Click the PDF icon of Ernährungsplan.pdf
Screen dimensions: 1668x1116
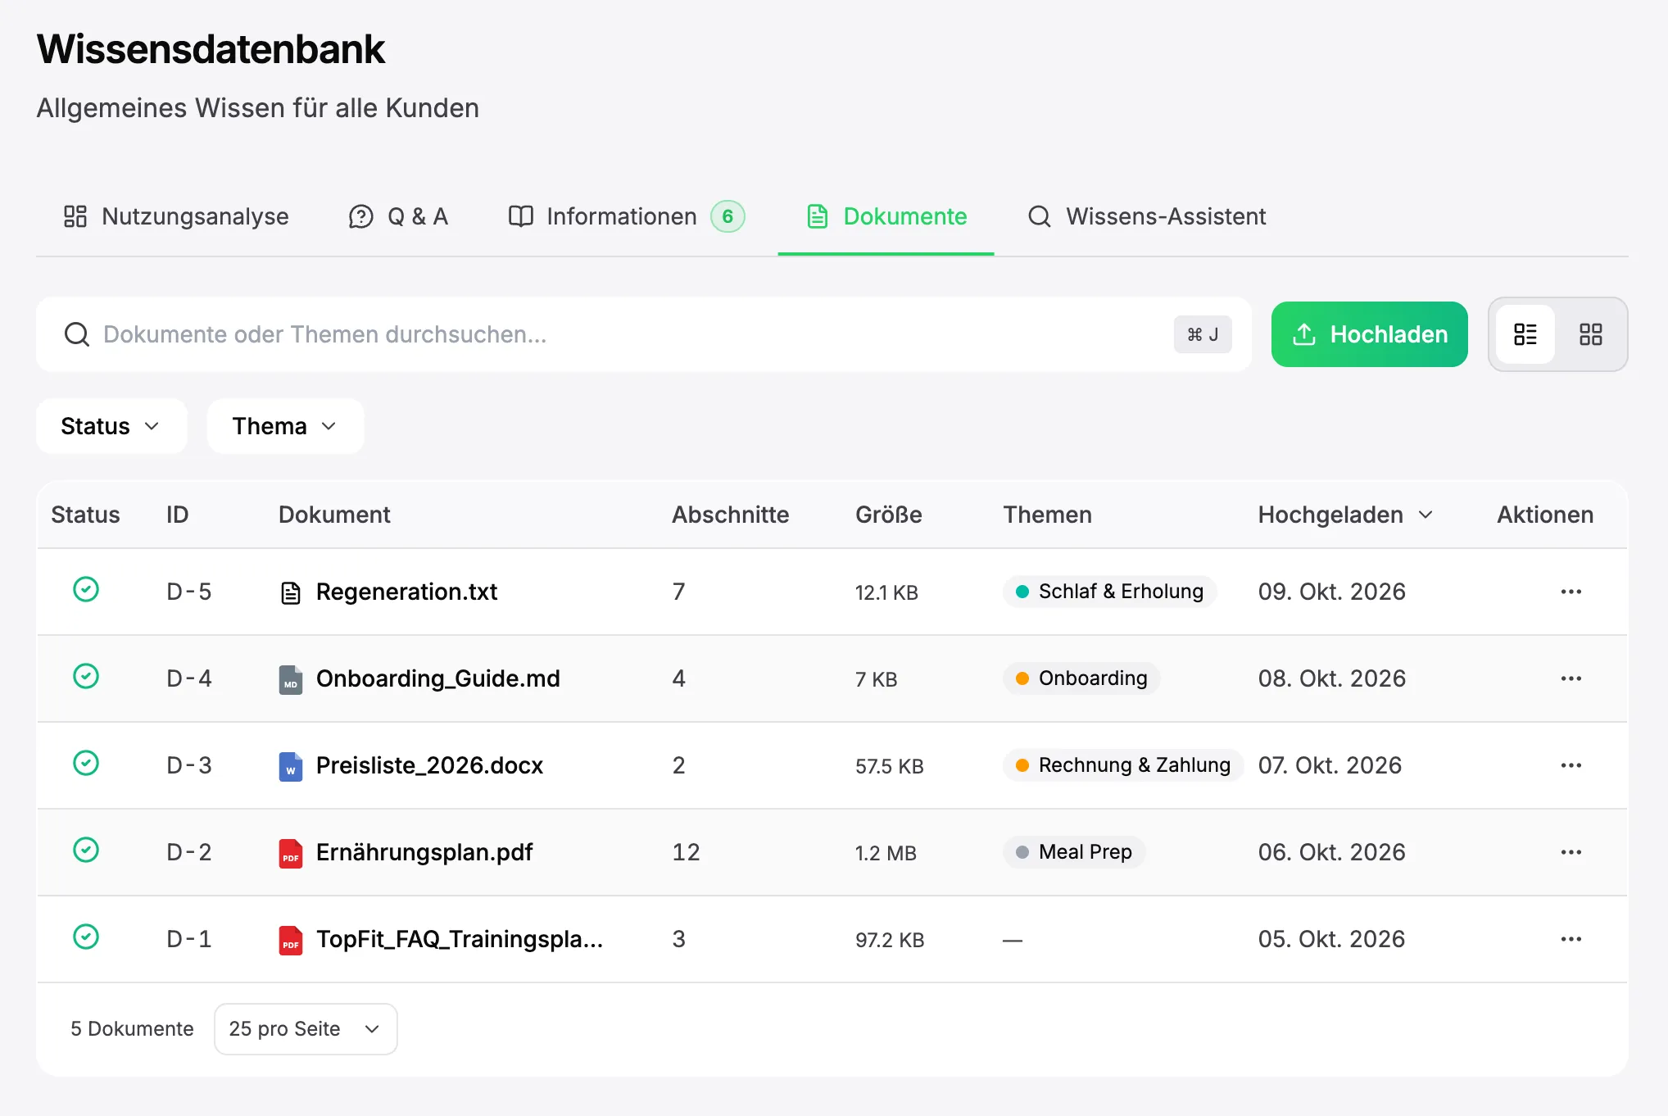tap(291, 853)
